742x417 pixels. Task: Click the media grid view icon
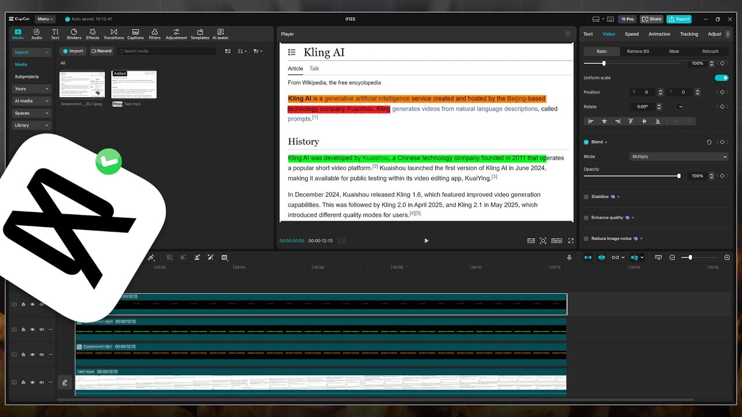click(228, 51)
